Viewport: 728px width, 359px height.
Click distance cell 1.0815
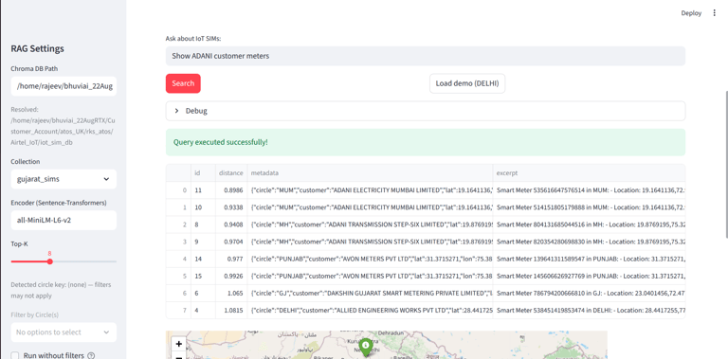(x=231, y=311)
